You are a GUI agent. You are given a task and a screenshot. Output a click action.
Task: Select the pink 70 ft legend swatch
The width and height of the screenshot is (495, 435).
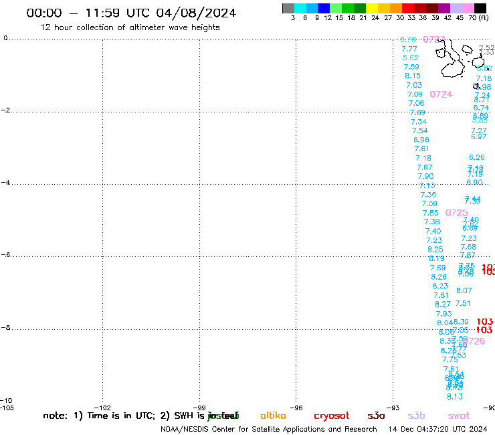click(468, 8)
